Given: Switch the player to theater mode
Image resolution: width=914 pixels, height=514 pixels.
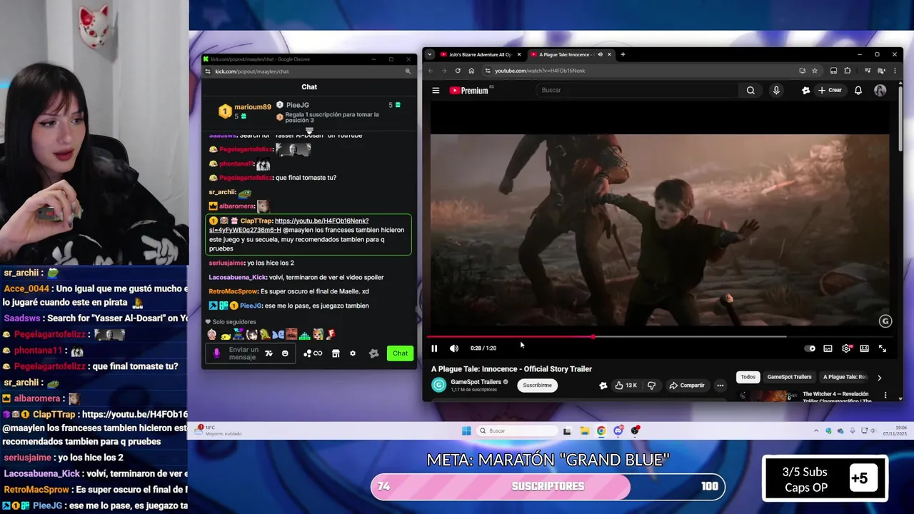Looking at the screenshot, I should [864, 348].
